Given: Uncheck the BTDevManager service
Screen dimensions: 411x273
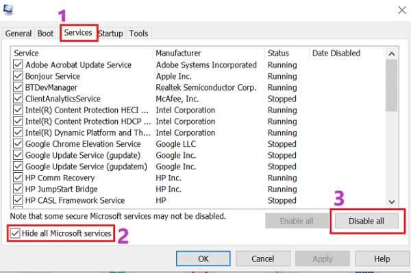Looking at the screenshot, I should (18, 87).
